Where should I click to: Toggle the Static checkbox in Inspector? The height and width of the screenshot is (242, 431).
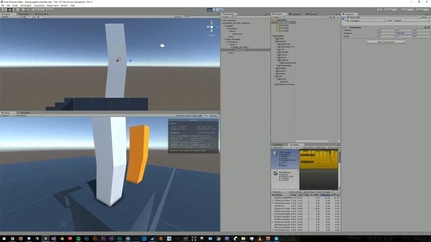click(422, 17)
